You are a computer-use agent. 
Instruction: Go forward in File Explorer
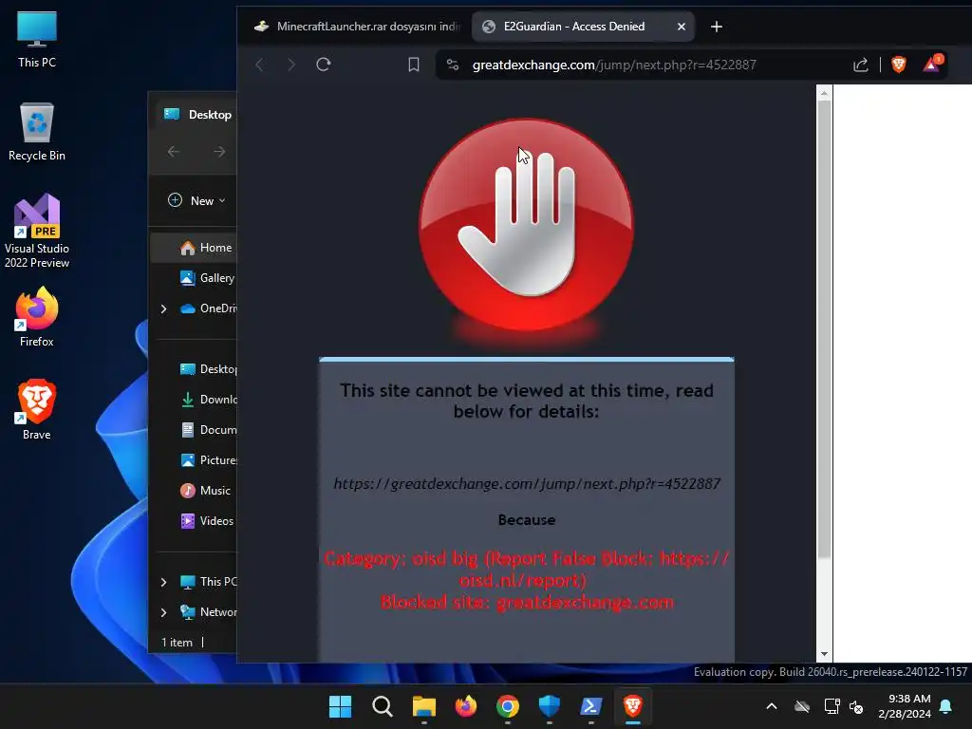click(x=219, y=151)
